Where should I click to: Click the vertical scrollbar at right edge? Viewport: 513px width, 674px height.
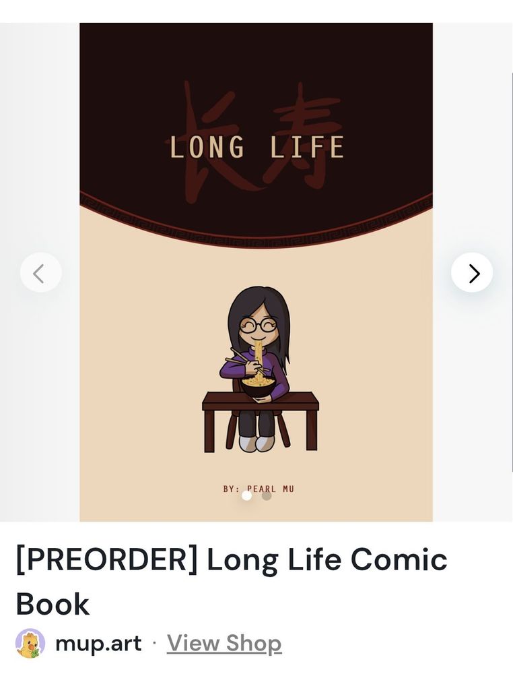tap(512, 272)
